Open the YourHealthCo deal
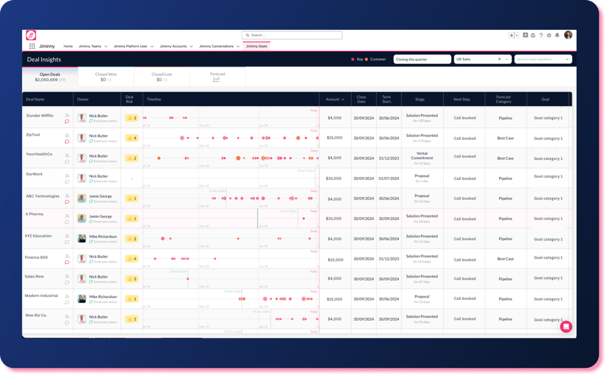Image resolution: width=606 pixels, height=375 pixels. tap(39, 154)
